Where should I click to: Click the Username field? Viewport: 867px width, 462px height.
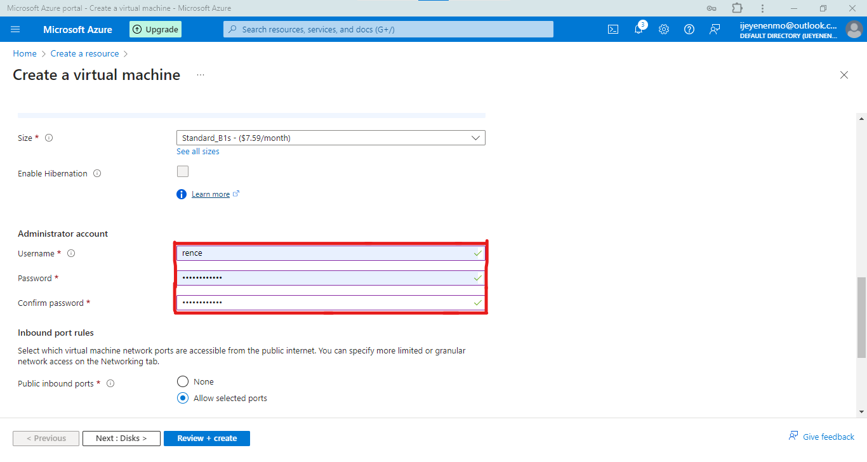[x=331, y=253]
